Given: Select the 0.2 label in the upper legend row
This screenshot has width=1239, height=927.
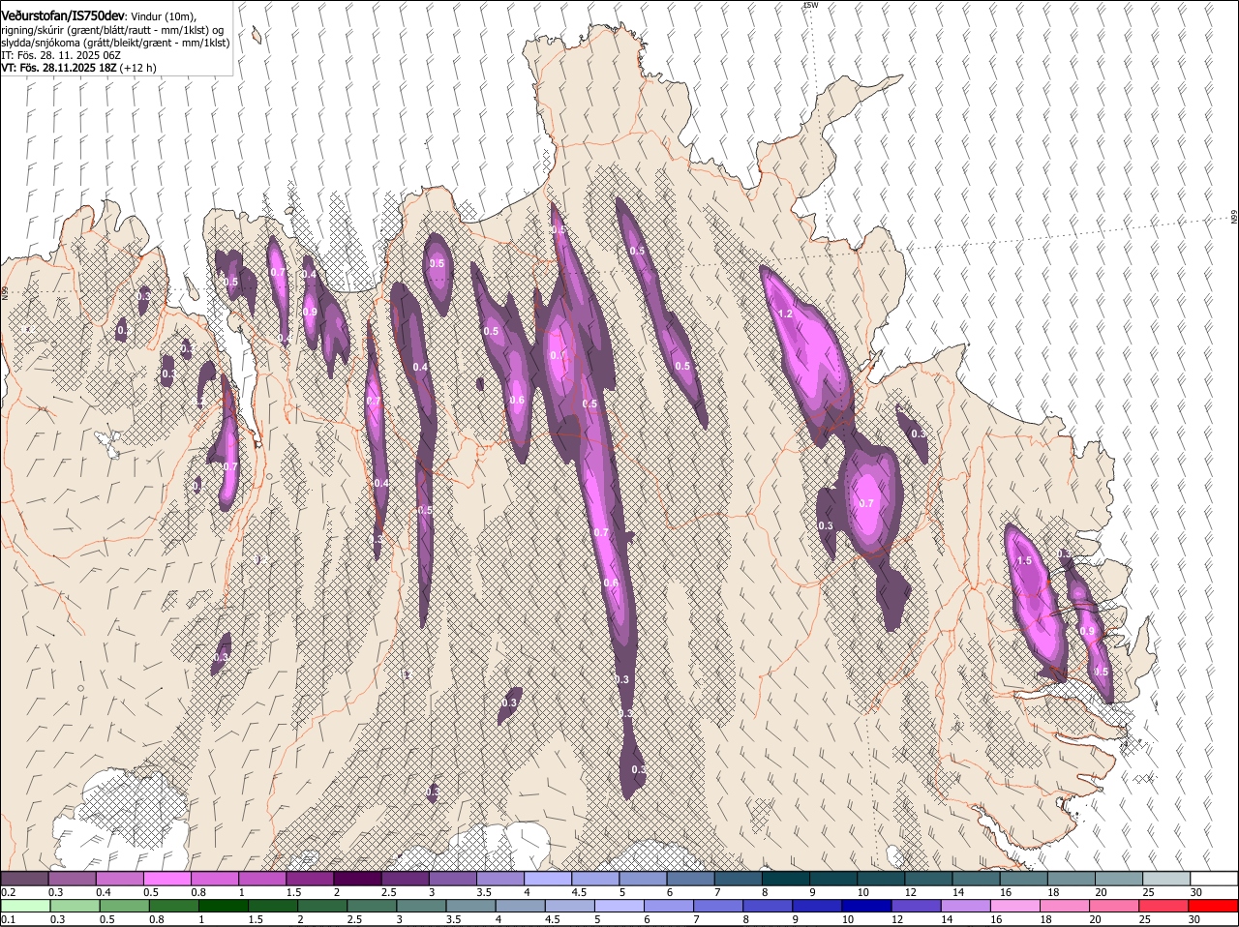Looking at the screenshot, I should coord(9,892).
